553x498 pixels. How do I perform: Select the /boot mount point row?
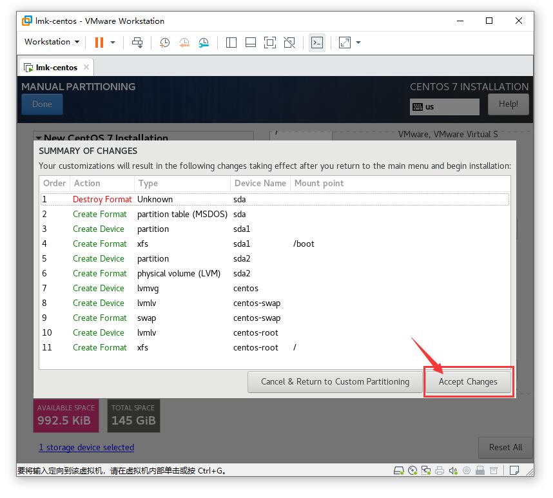tap(275, 244)
